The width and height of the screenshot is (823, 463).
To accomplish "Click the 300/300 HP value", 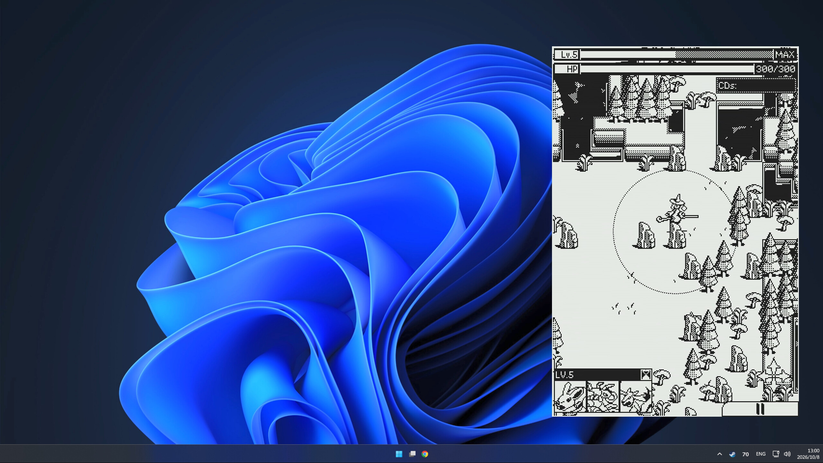I will click(x=776, y=69).
